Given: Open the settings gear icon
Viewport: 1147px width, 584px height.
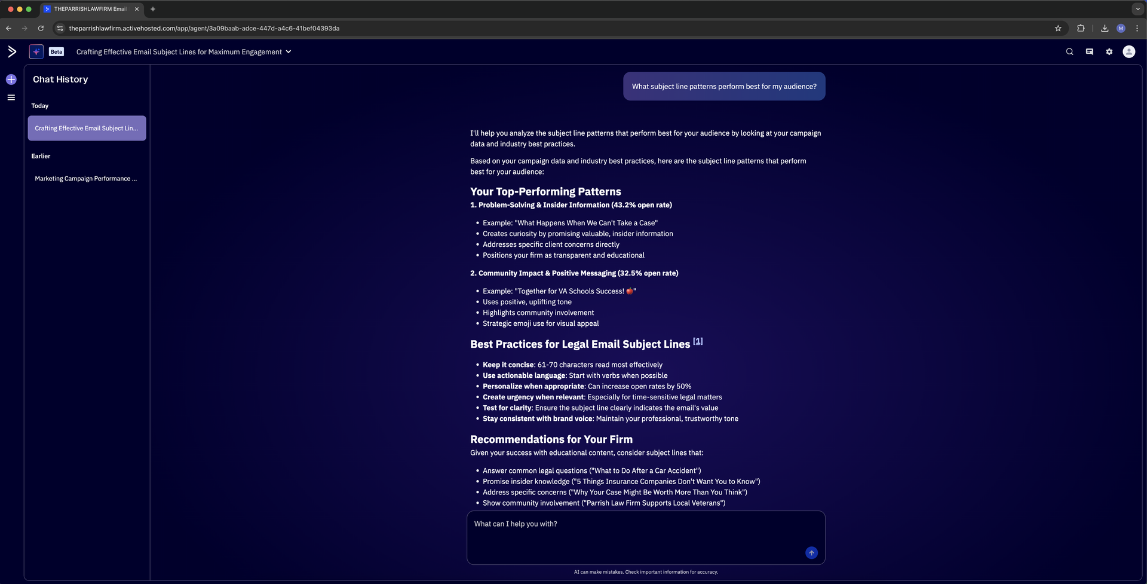Looking at the screenshot, I should coord(1109,52).
